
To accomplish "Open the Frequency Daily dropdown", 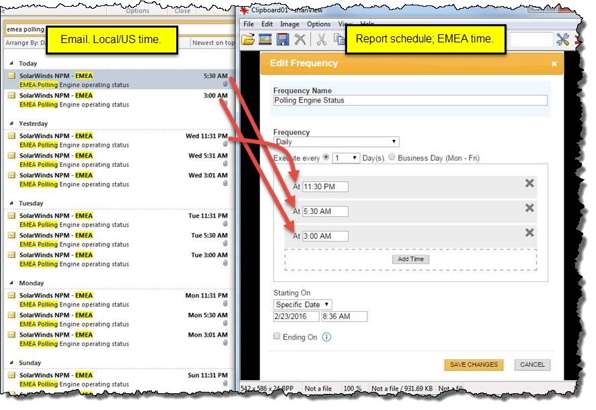I will (x=336, y=142).
